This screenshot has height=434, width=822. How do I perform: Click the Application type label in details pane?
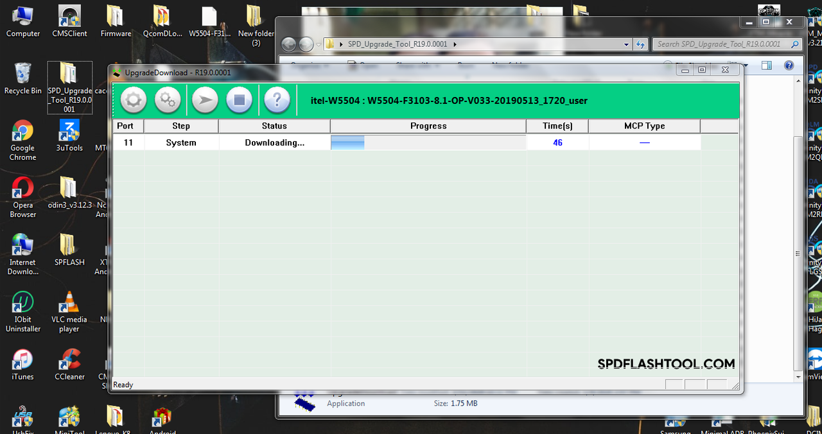click(345, 403)
